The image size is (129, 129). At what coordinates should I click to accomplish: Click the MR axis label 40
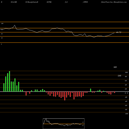[126, 85]
